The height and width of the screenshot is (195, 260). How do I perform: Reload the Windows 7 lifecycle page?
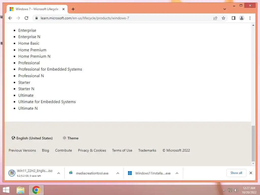coord(26,18)
